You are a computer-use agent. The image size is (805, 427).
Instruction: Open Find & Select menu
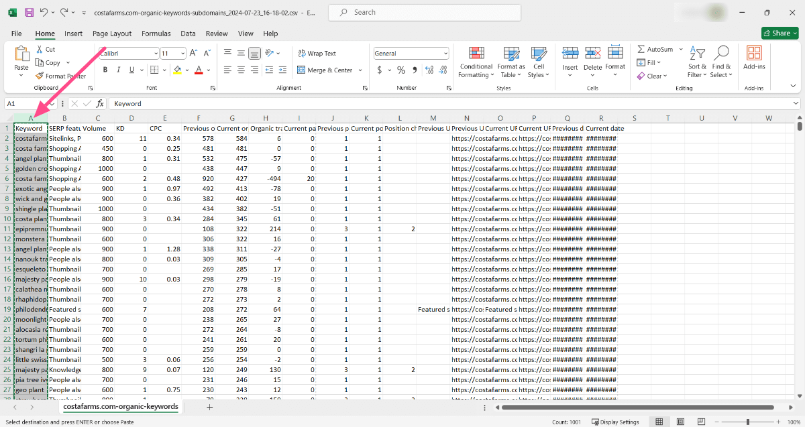(722, 62)
